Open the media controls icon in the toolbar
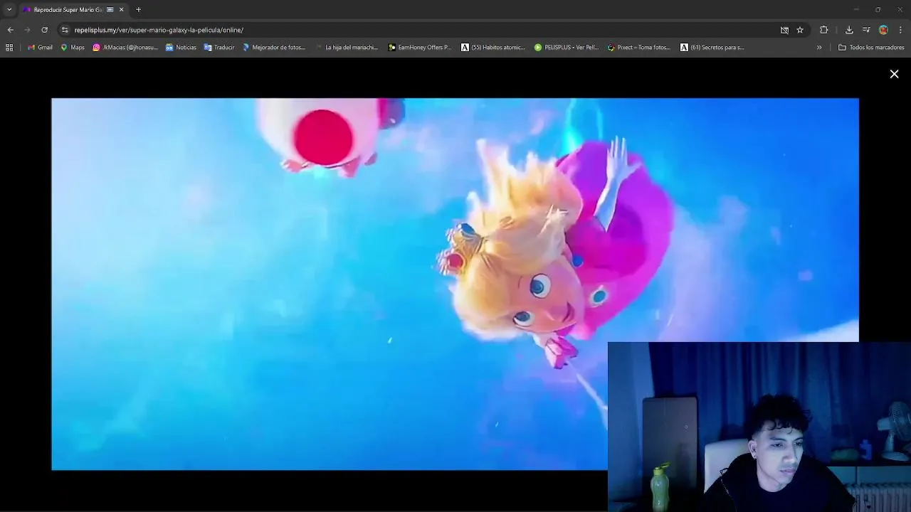Viewport: 911px width, 512px height. point(866,30)
